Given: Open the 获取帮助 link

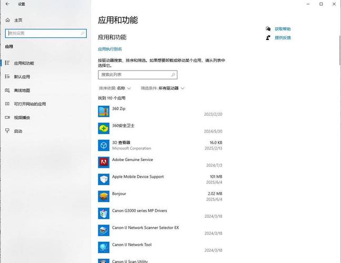Looking at the screenshot, I should pos(283,29).
